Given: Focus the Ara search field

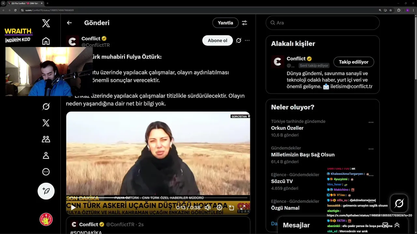Looking at the screenshot, I should coord(323,23).
